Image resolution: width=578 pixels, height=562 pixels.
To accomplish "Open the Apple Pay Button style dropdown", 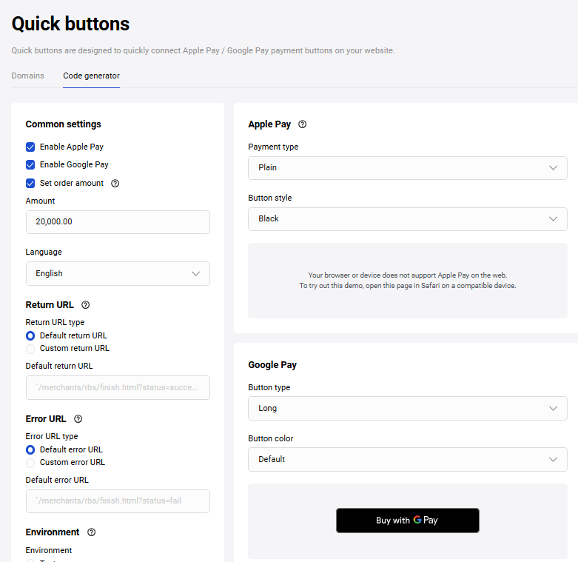I will pos(407,219).
